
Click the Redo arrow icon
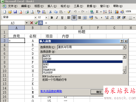(83, 12)
